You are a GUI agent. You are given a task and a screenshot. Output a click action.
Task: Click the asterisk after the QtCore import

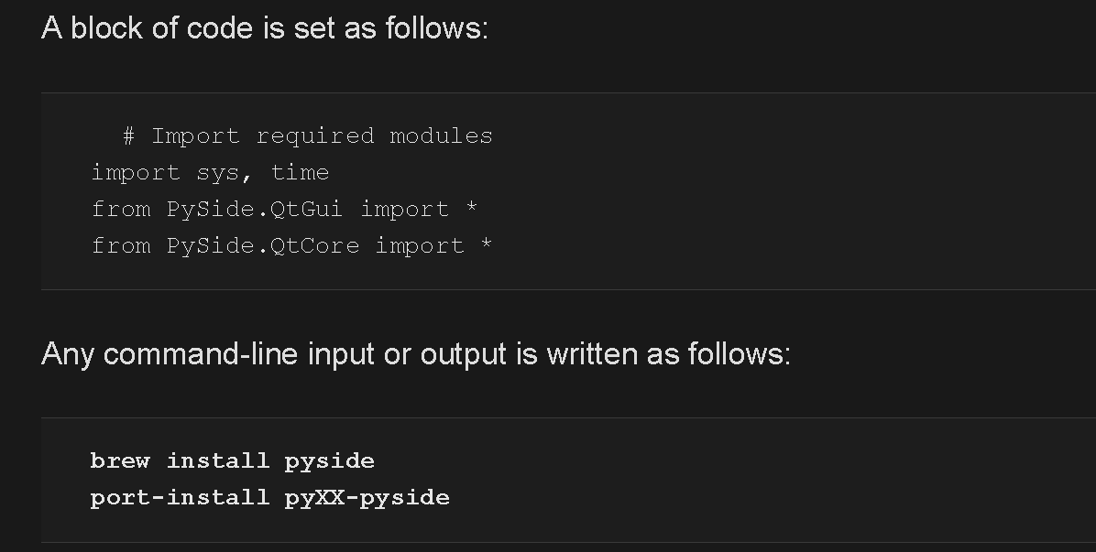(x=487, y=245)
